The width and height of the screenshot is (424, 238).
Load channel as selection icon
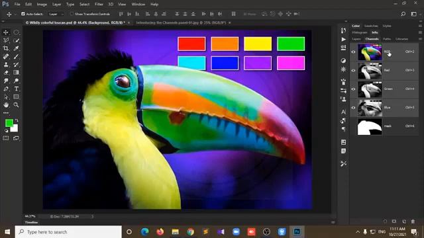pos(385,221)
